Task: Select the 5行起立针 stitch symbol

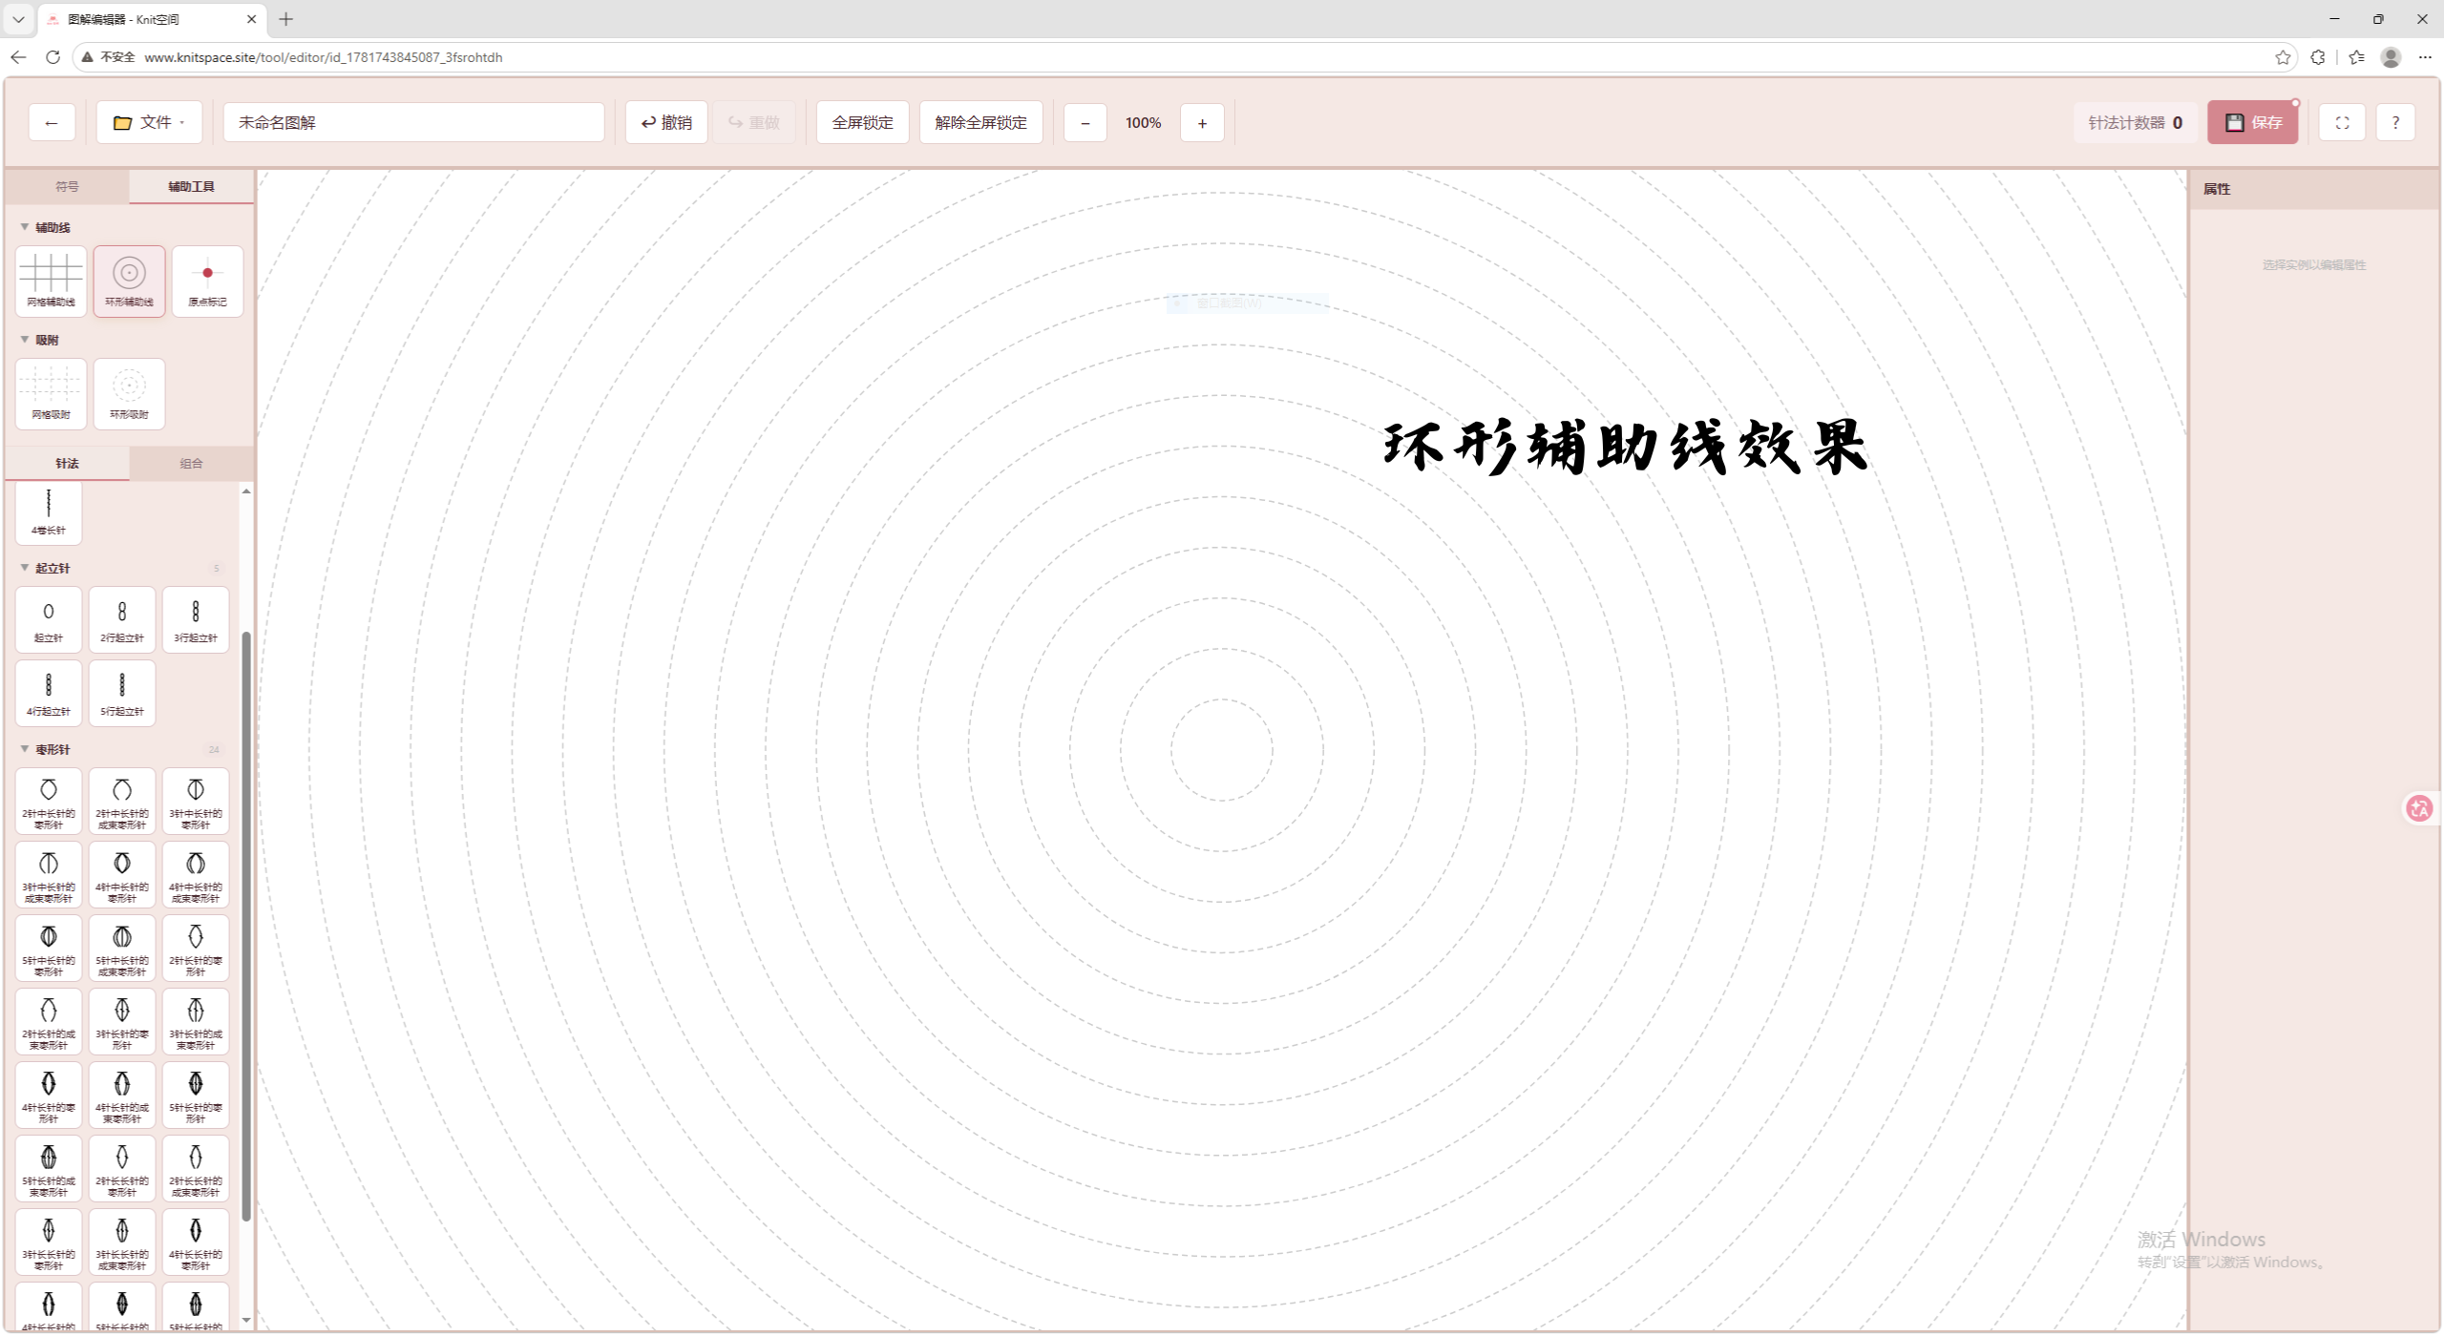Action: pyautogui.click(x=122, y=693)
